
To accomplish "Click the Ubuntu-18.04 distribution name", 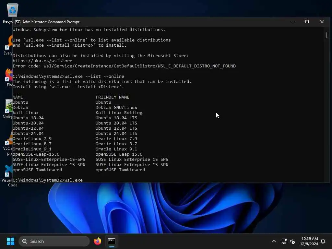I will click(x=28, y=118).
